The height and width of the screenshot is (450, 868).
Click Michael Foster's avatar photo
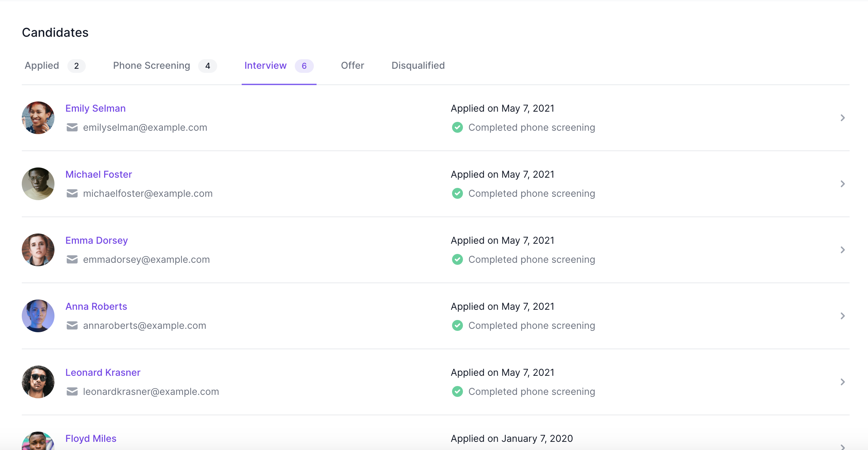tap(38, 184)
